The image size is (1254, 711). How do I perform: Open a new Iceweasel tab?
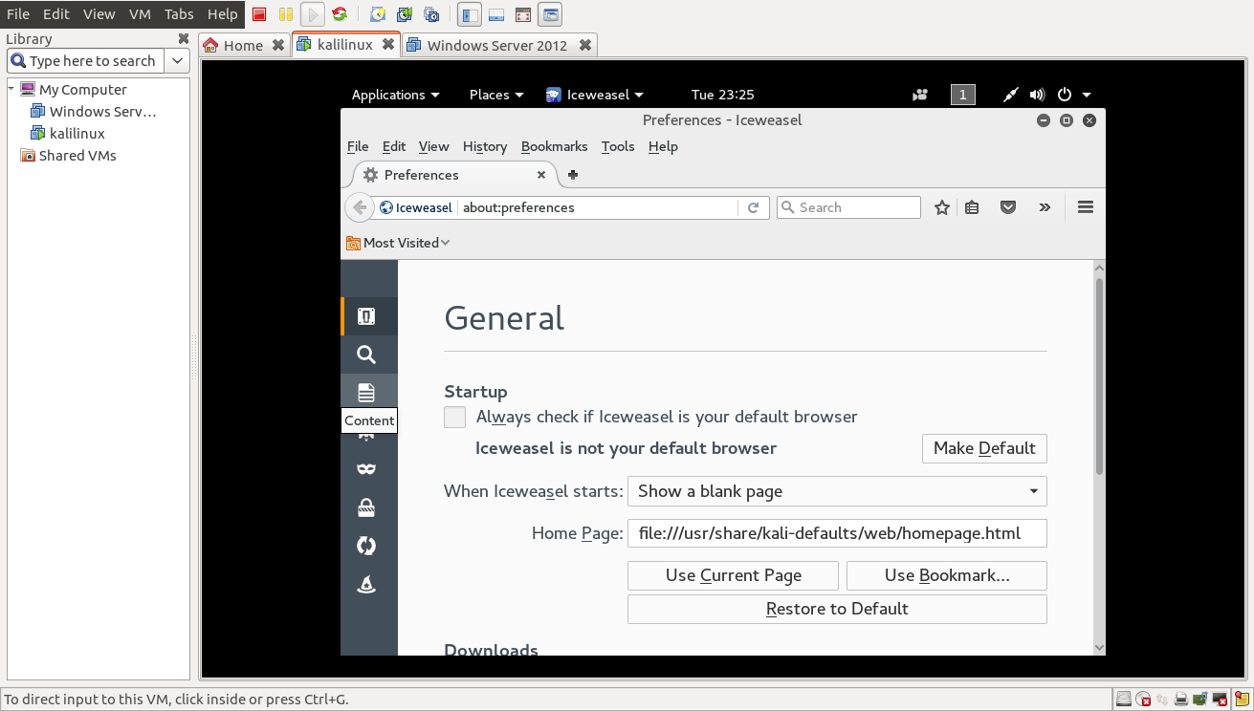(x=573, y=175)
